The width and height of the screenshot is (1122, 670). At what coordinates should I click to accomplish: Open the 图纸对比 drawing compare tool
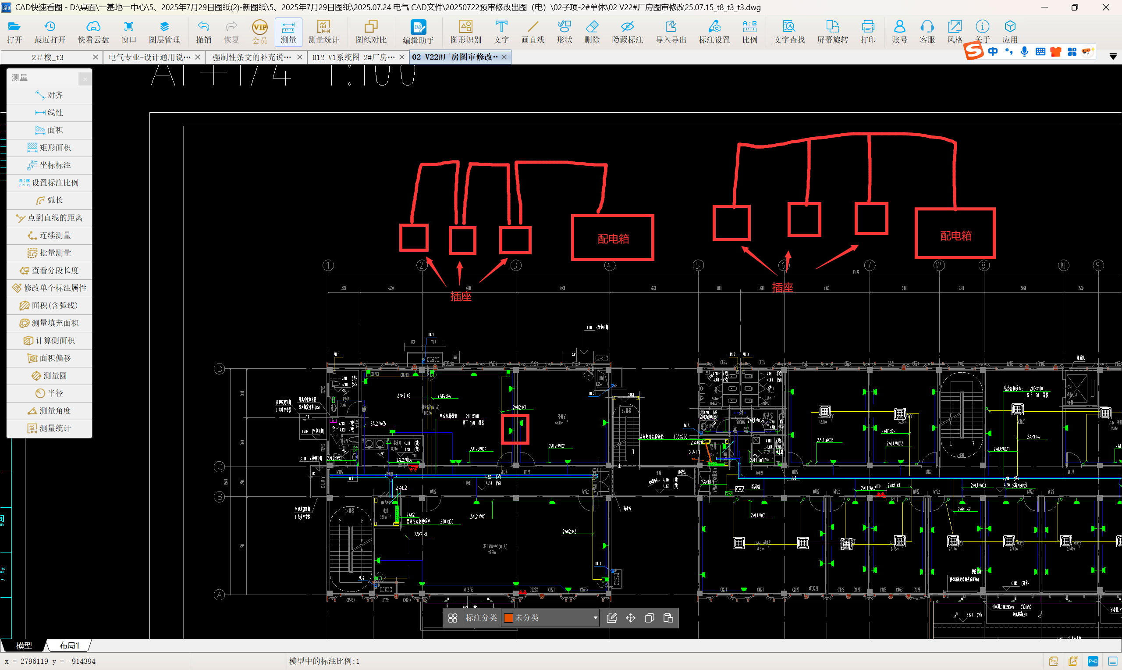pos(371,32)
